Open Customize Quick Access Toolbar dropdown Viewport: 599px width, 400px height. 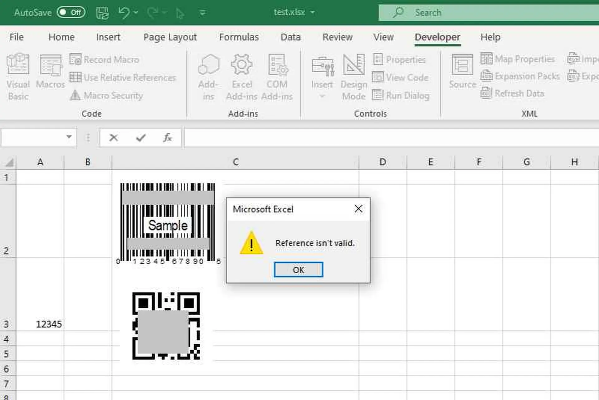point(202,13)
